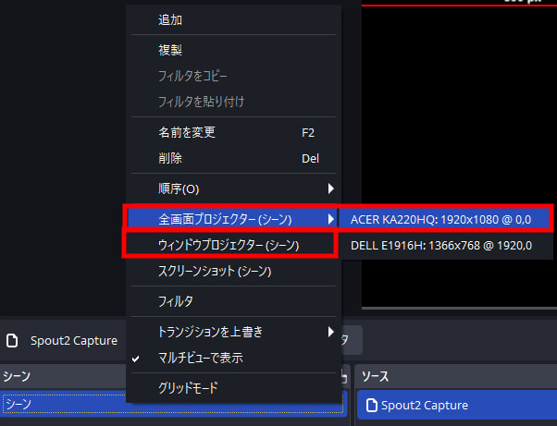Click the ソース panel header
The width and height of the screenshot is (557, 426).
pos(456,376)
